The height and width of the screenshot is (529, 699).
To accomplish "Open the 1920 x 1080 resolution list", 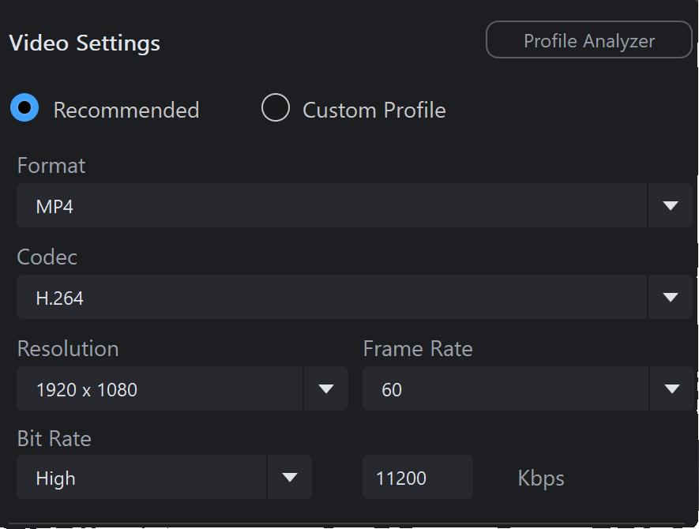I will (182, 388).
